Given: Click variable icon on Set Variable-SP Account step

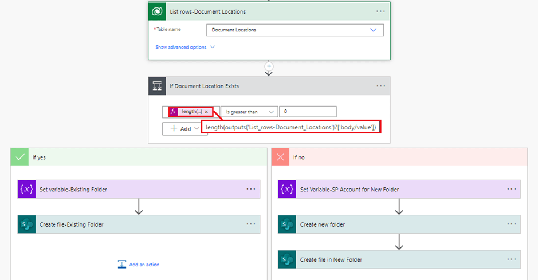Looking at the screenshot, I should point(287,189).
